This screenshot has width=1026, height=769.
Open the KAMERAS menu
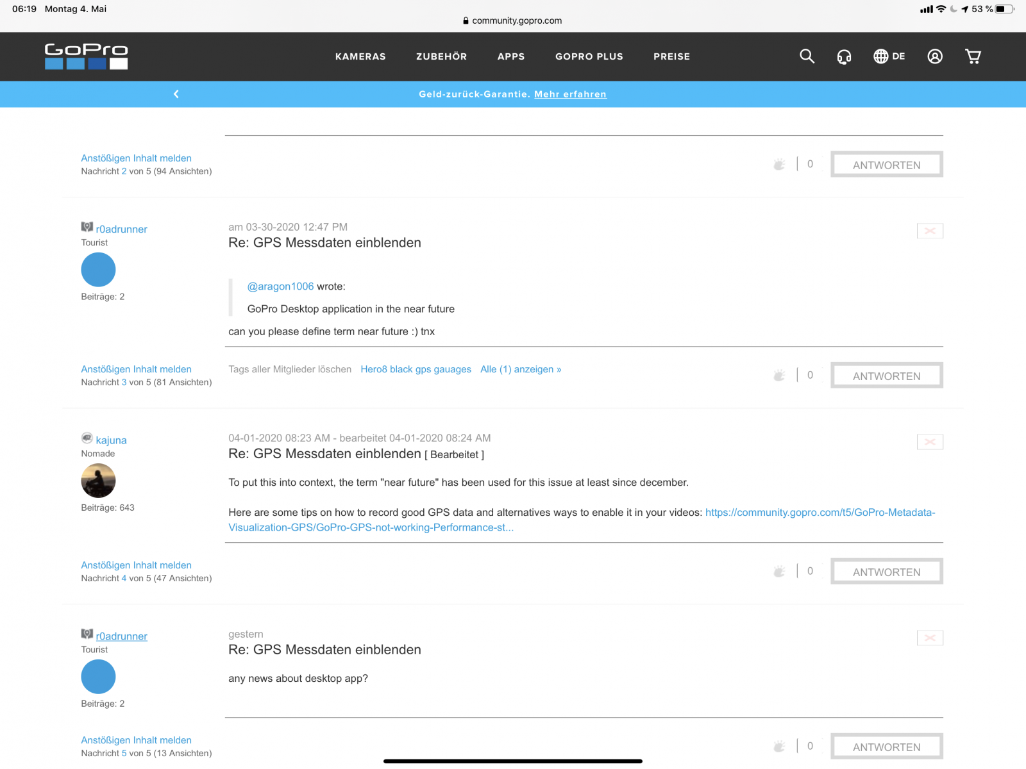(360, 56)
